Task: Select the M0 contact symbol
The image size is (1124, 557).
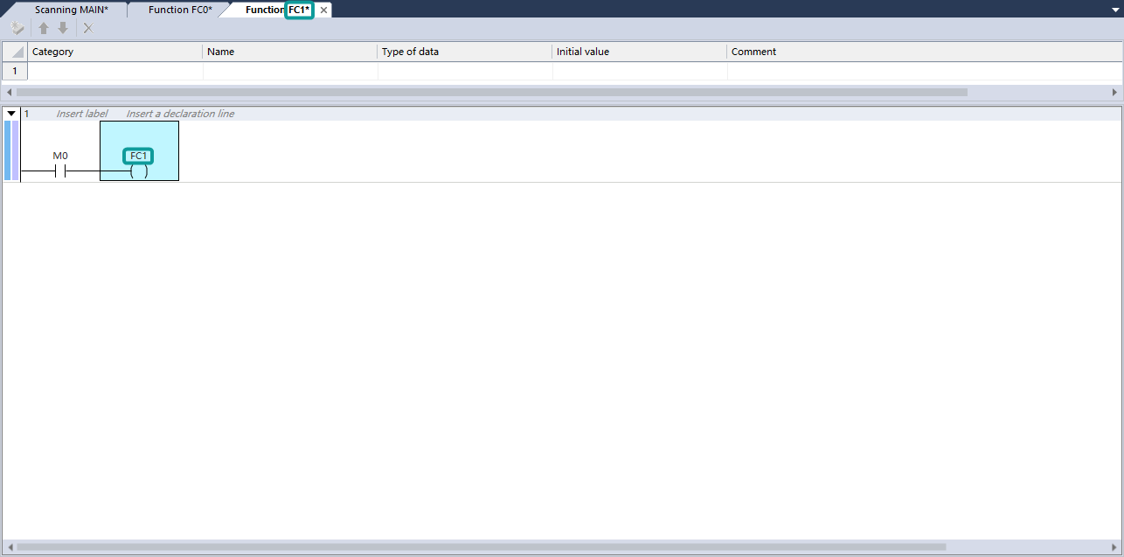Action: (60, 171)
